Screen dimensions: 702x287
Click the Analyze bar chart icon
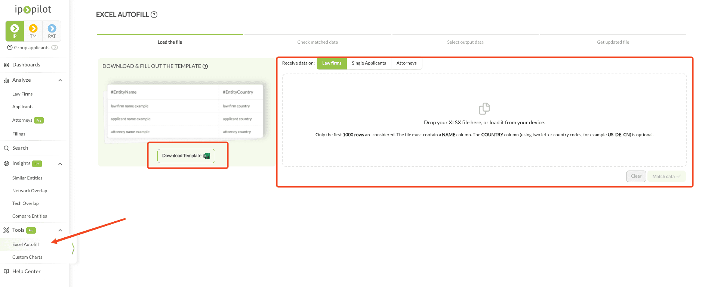[x=6, y=80]
